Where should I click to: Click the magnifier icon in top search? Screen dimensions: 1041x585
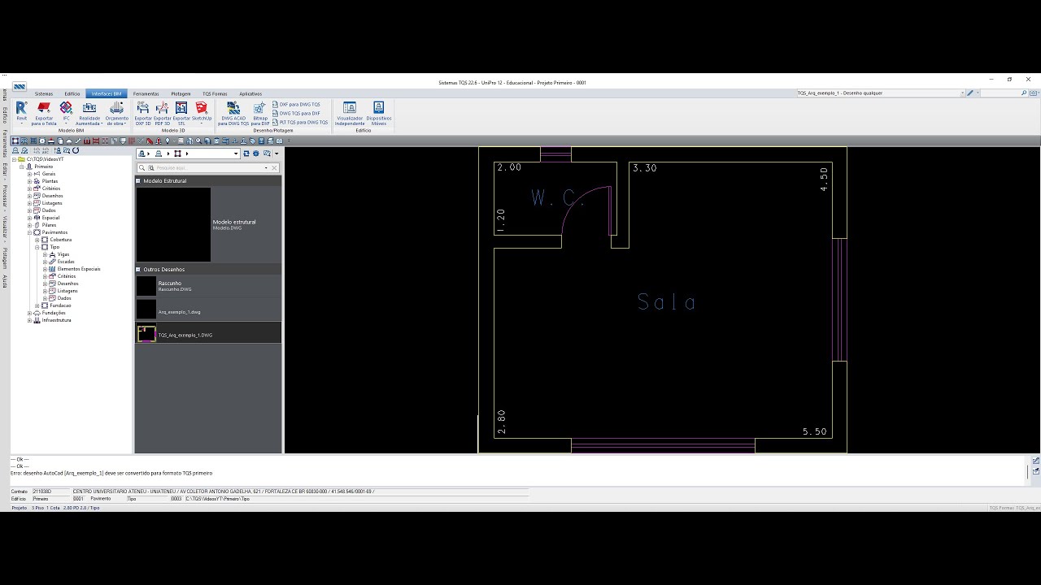(x=1024, y=93)
